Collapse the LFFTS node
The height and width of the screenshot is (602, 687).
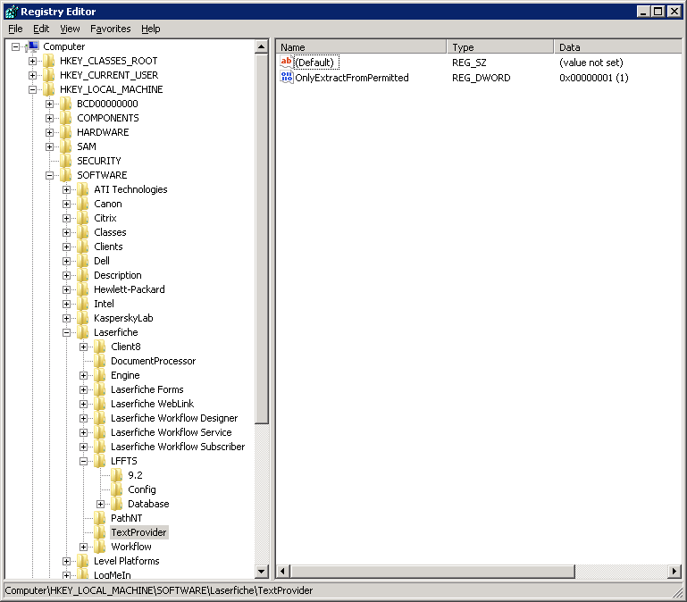click(x=84, y=461)
